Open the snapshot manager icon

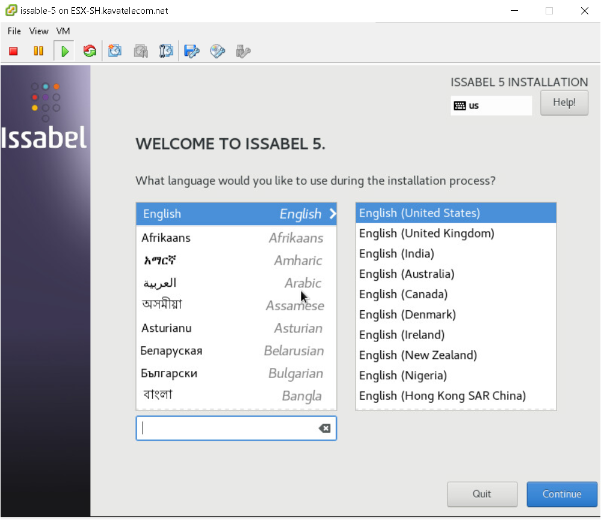pos(166,52)
